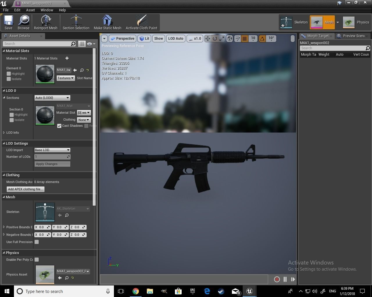Enable Highlight for Section 0

point(12,115)
